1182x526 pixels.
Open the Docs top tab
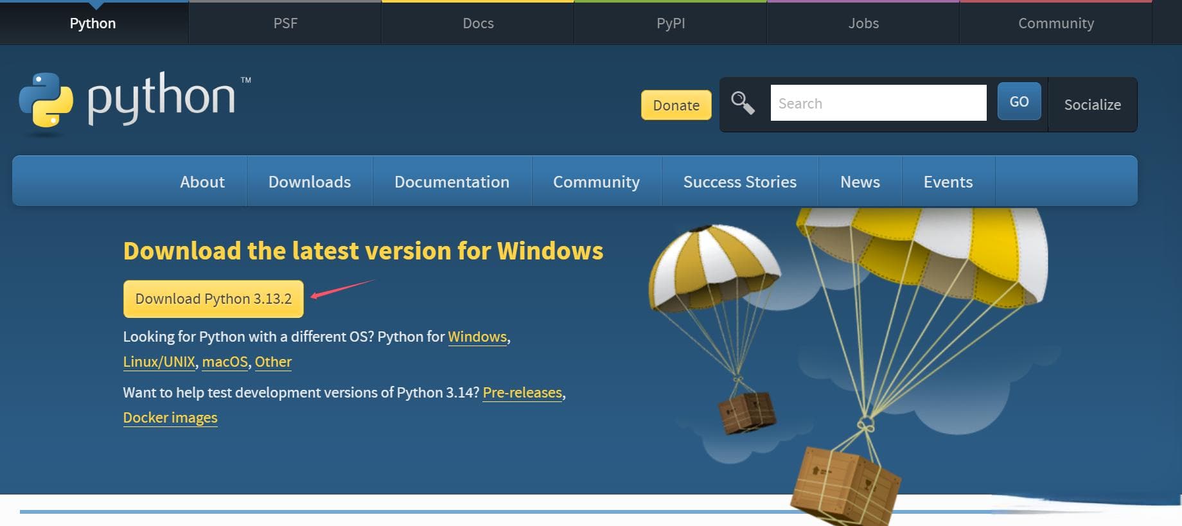click(478, 23)
